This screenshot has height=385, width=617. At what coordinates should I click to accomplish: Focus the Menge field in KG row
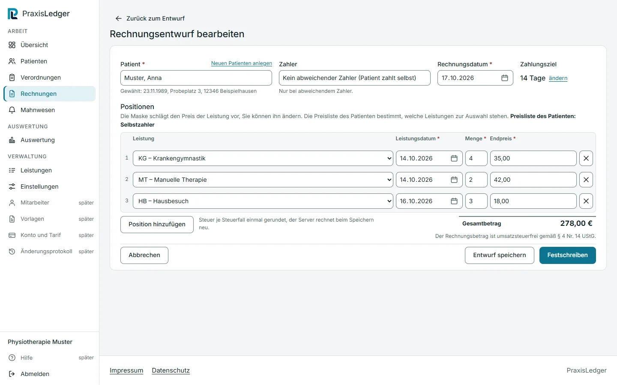[476, 158]
